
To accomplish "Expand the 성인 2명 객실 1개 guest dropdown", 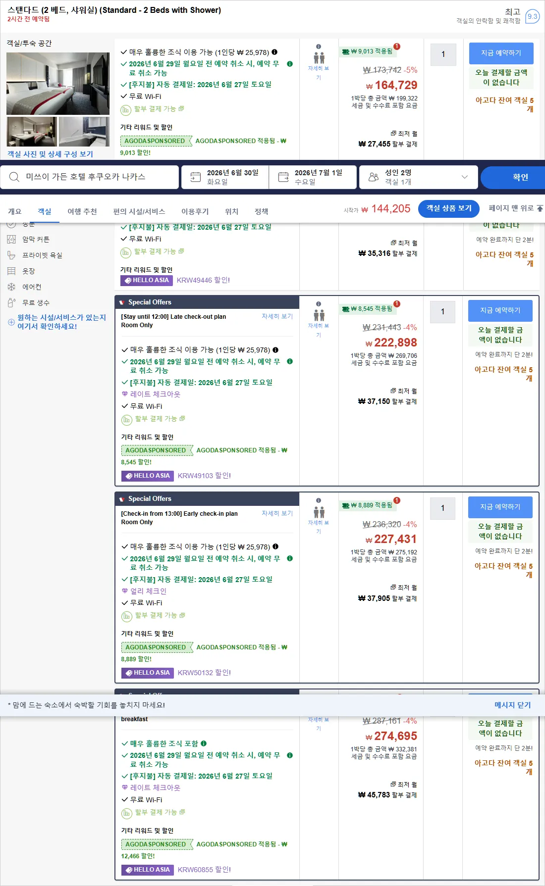I will point(418,177).
